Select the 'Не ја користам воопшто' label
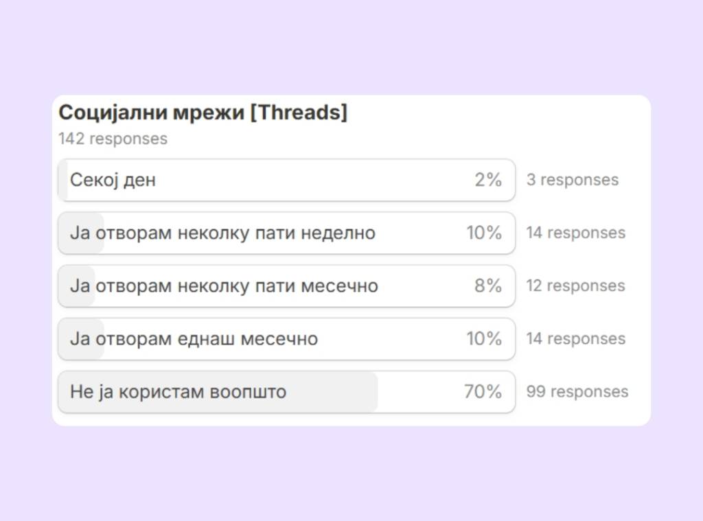The width and height of the screenshot is (703, 521). [x=178, y=392]
